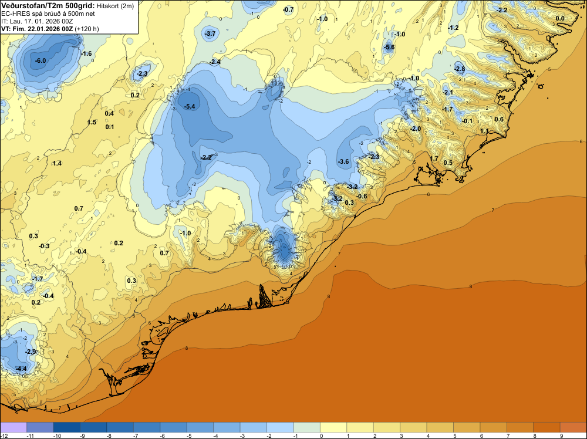The image size is (587, 439).
Task: Select the -5.6 temperature value
Action: [x=389, y=47]
